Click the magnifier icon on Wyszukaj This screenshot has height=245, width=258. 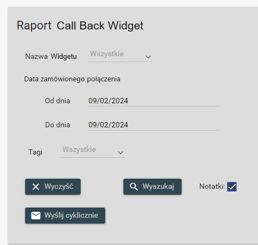click(134, 187)
